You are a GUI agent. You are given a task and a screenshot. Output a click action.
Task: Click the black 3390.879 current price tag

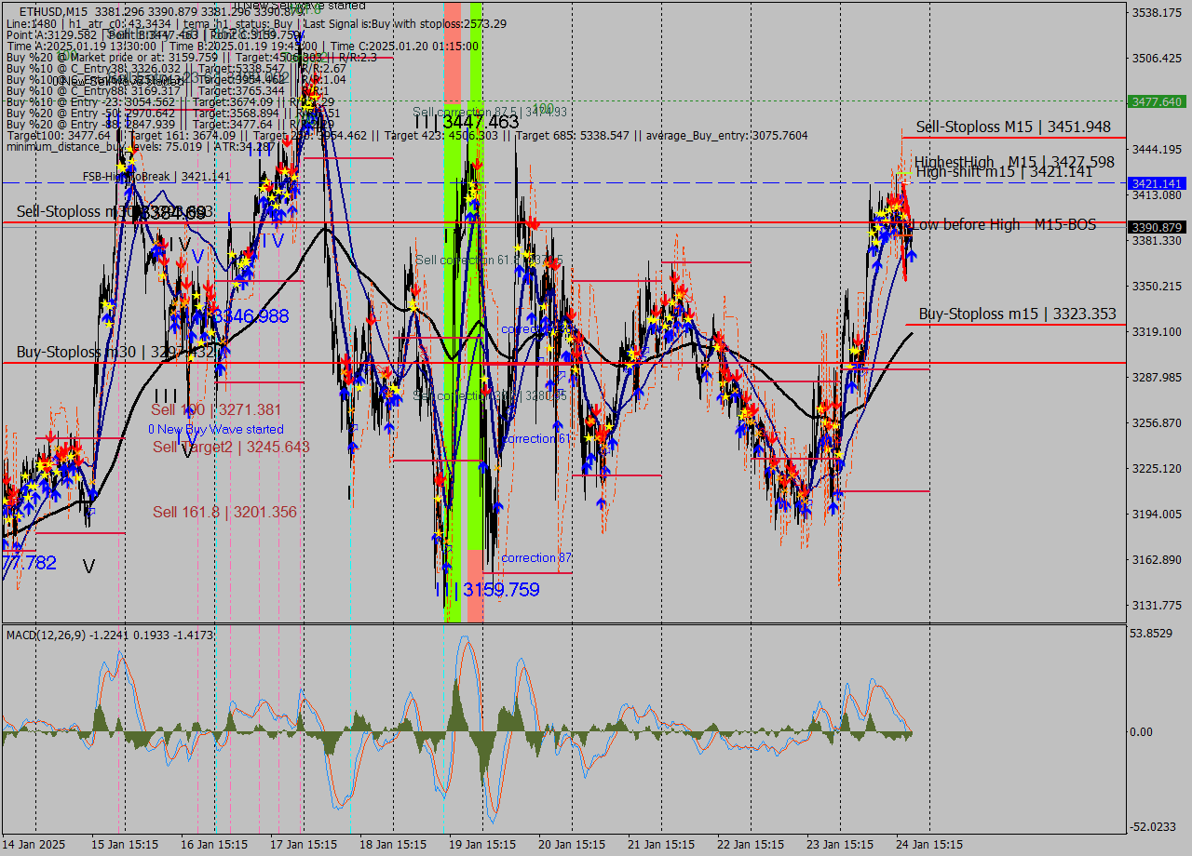1156,227
